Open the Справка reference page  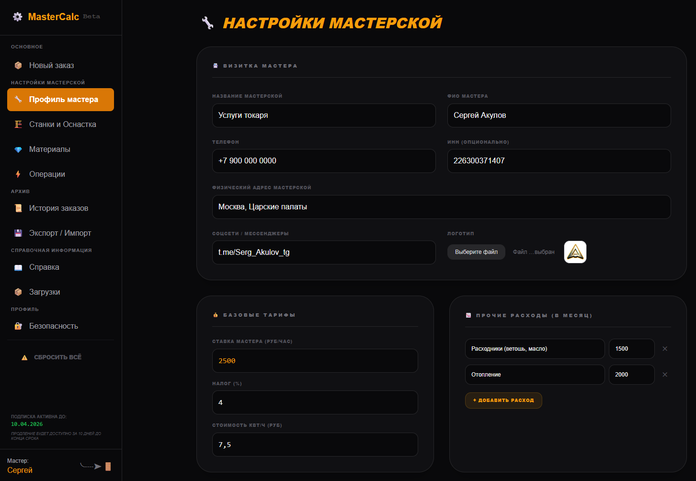[44, 267]
